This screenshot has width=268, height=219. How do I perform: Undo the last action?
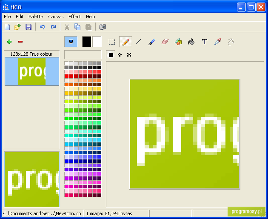(x=42, y=27)
